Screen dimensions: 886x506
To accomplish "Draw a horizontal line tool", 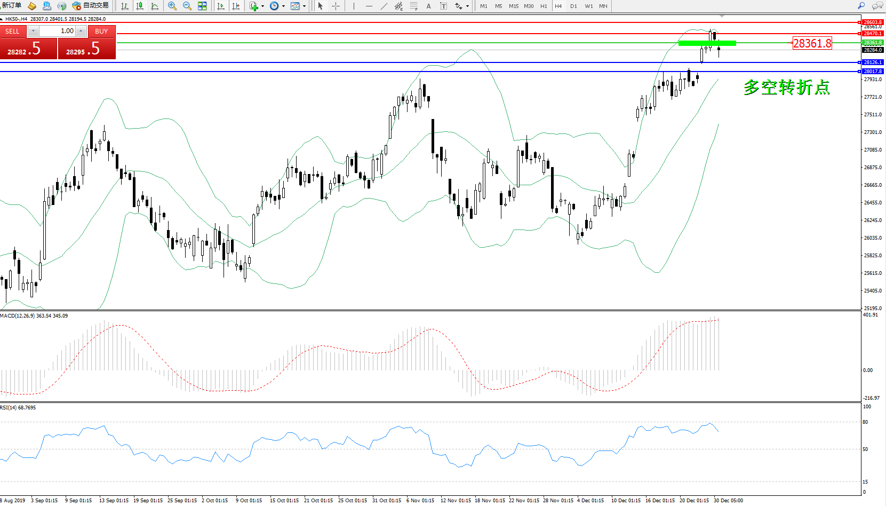I will coord(369,6).
